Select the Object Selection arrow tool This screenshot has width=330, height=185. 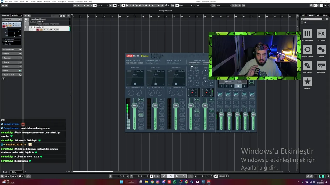[x=124, y=5]
